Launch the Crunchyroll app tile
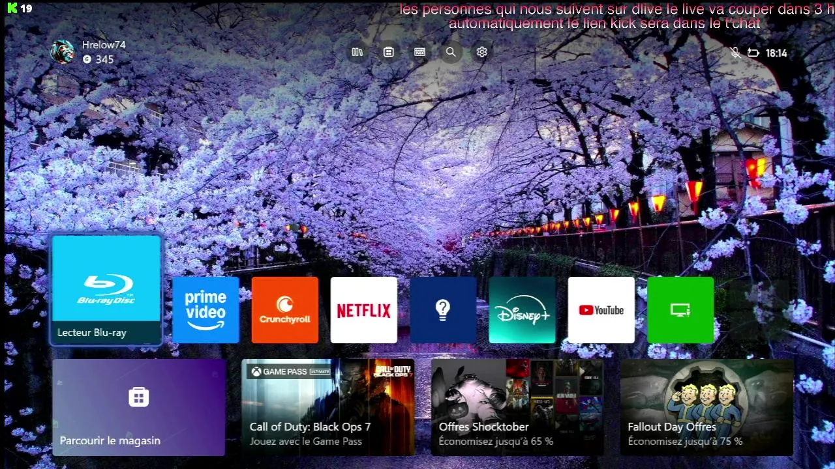 pos(285,310)
